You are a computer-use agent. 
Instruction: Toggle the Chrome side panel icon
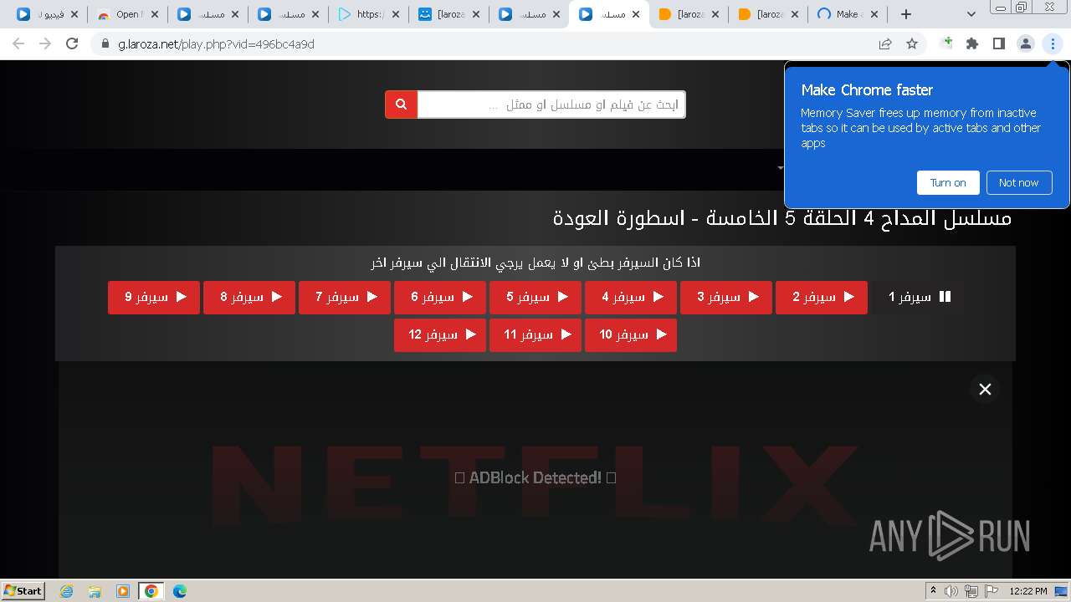pos(999,44)
